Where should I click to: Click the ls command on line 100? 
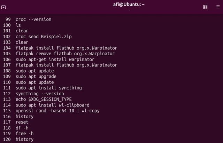(x=18, y=25)
